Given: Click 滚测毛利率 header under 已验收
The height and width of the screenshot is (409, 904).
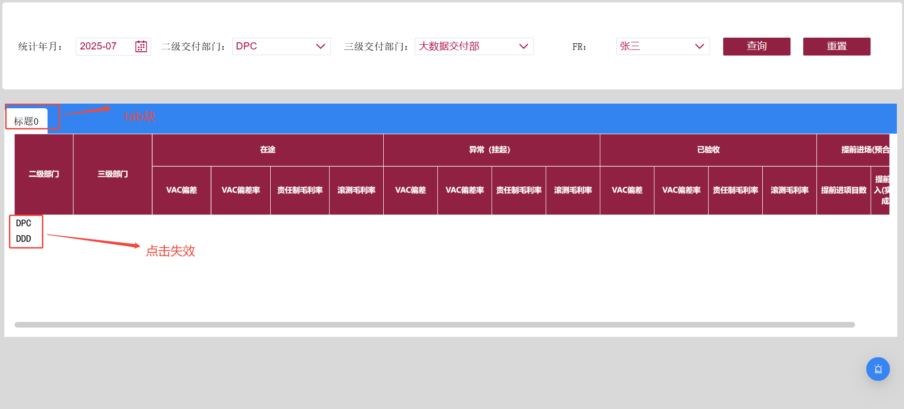Looking at the screenshot, I should pyautogui.click(x=790, y=190).
